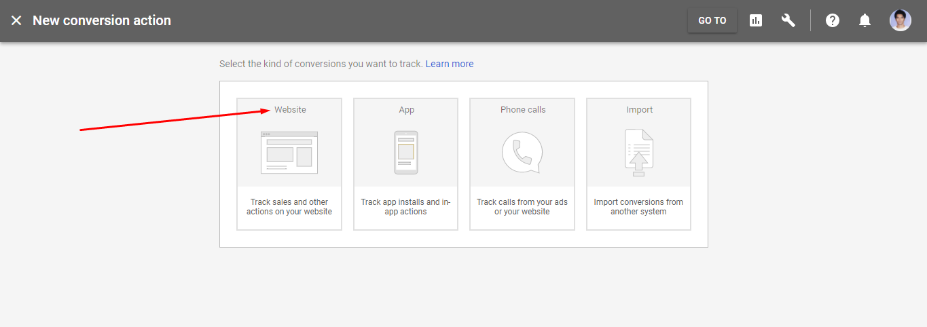Screen dimensions: 927x327
Task: Select the Phone calls handset icon
Action: click(522, 153)
